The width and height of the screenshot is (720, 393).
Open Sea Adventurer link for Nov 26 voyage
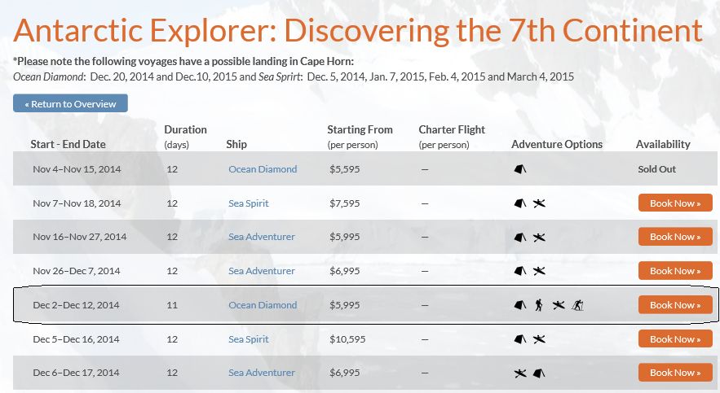(x=262, y=271)
